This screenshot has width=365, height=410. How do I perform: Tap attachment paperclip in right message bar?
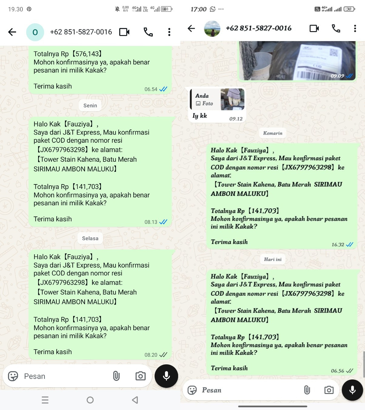point(307,390)
